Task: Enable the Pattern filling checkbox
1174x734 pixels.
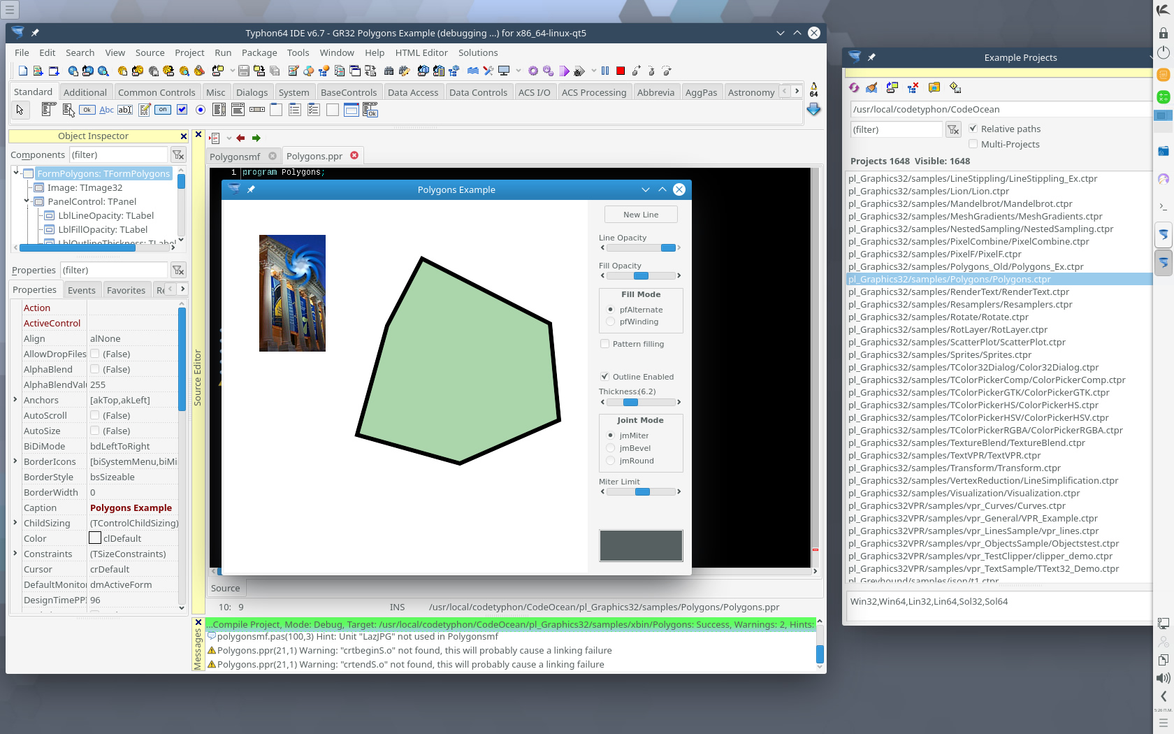Action: pyautogui.click(x=604, y=344)
